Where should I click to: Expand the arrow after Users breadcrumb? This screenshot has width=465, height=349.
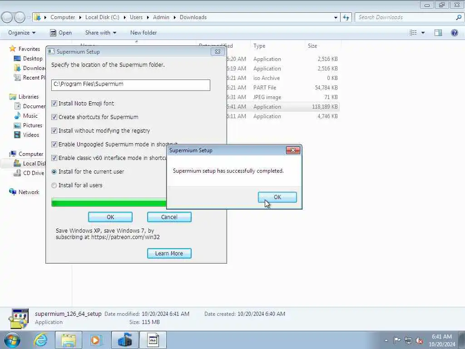(x=148, y=18)
